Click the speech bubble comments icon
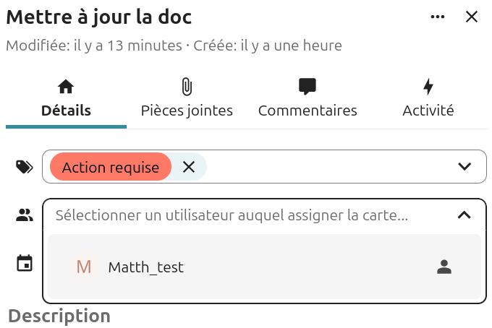 pyautogui.click(x=307, y=87)
